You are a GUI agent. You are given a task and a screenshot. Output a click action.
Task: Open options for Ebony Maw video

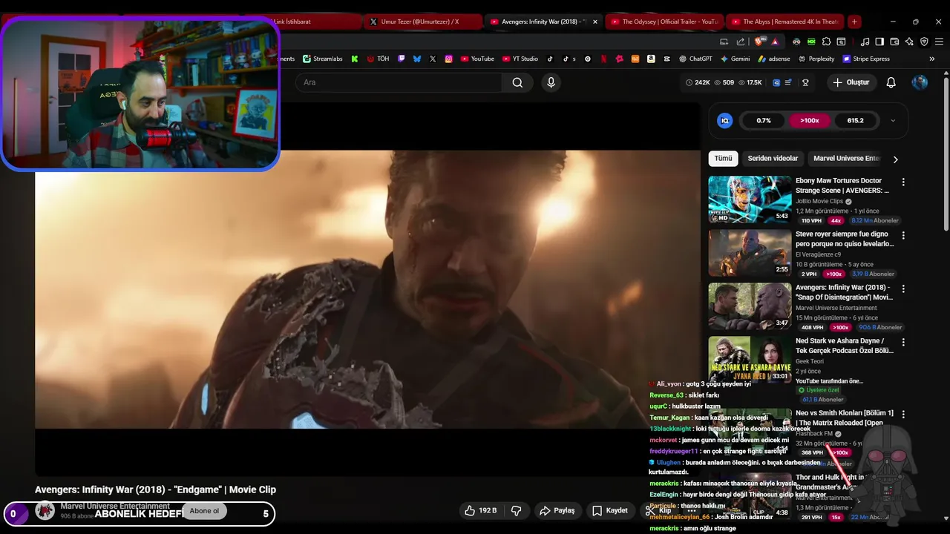(x=903, y=182)
